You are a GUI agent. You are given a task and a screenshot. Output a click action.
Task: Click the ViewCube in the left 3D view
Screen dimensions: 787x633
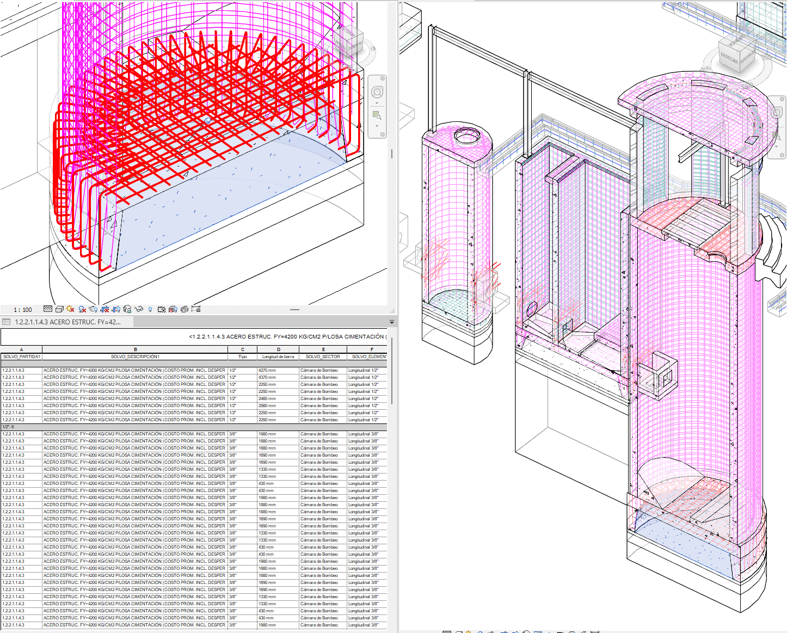(x=348, y=42)
